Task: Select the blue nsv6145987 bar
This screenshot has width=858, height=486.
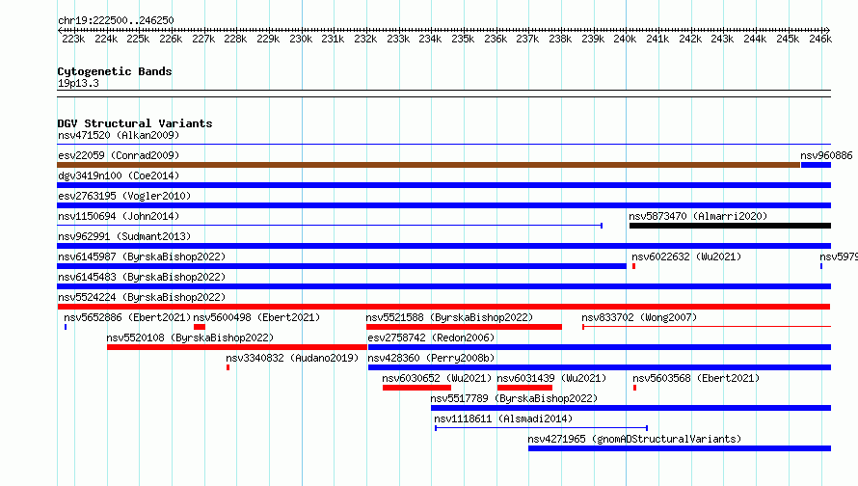Action: coord(342,266)
